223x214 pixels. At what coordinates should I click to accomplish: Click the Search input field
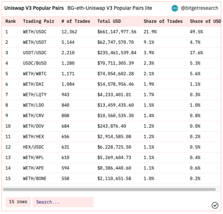(63, 202)
